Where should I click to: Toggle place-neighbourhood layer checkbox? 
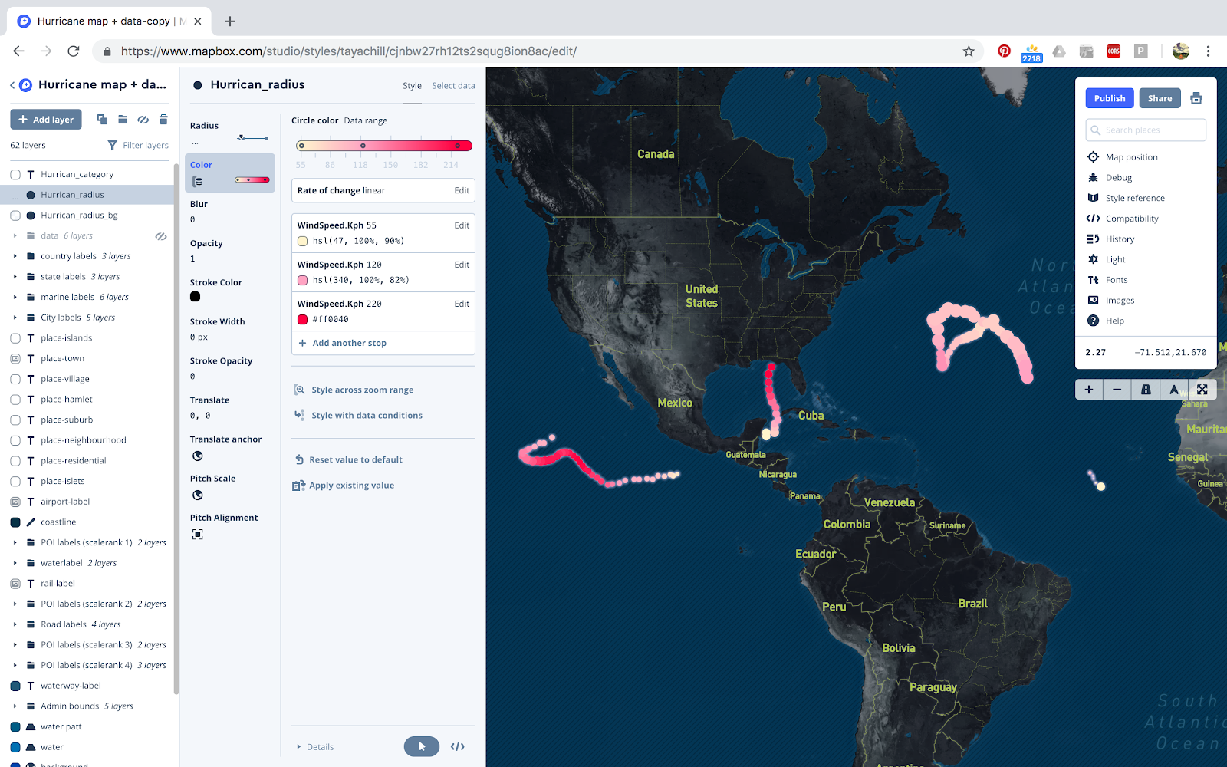[x=15, y=440]
